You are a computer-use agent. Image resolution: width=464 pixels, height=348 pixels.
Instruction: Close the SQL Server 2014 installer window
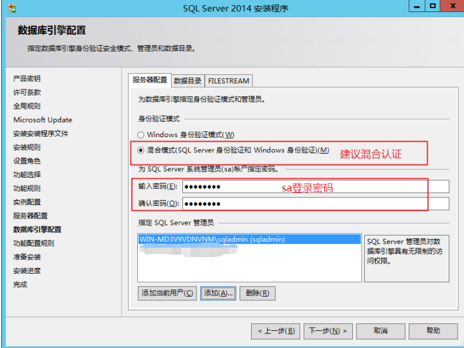click(x=453, y=6)
